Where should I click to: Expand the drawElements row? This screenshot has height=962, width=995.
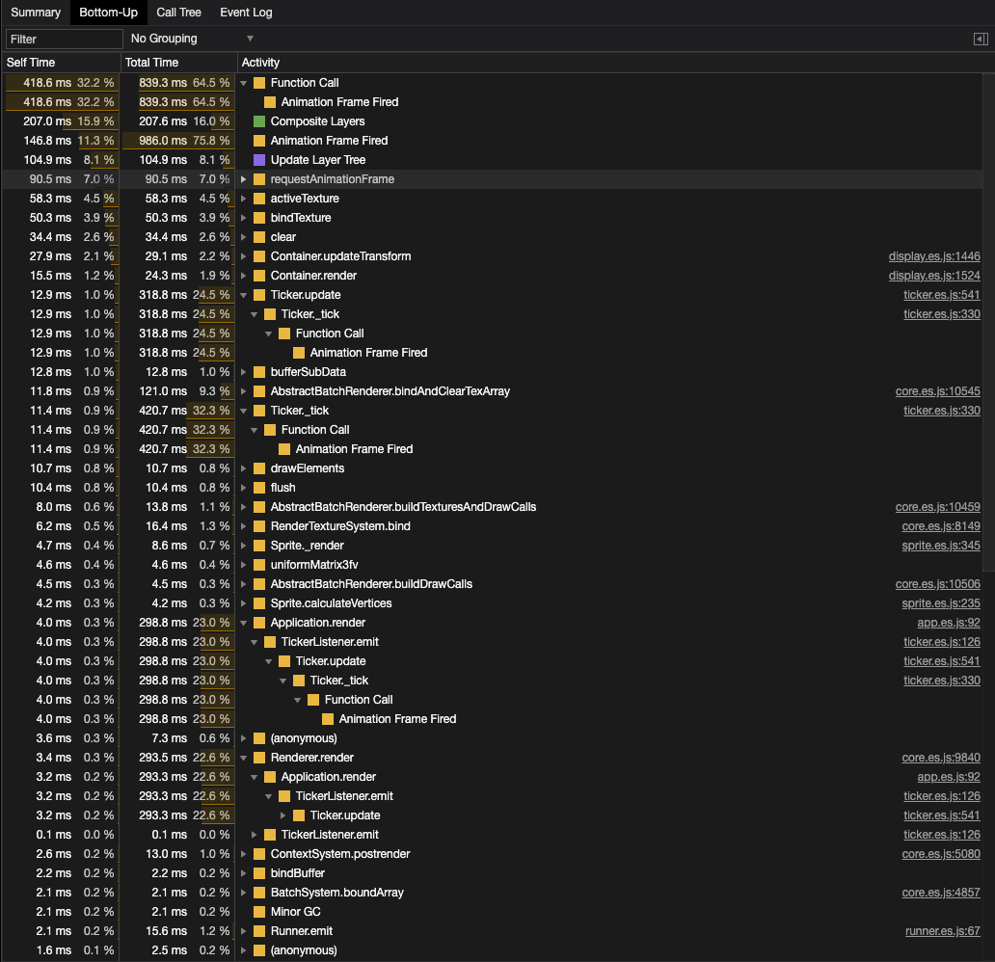click(243, 468)
